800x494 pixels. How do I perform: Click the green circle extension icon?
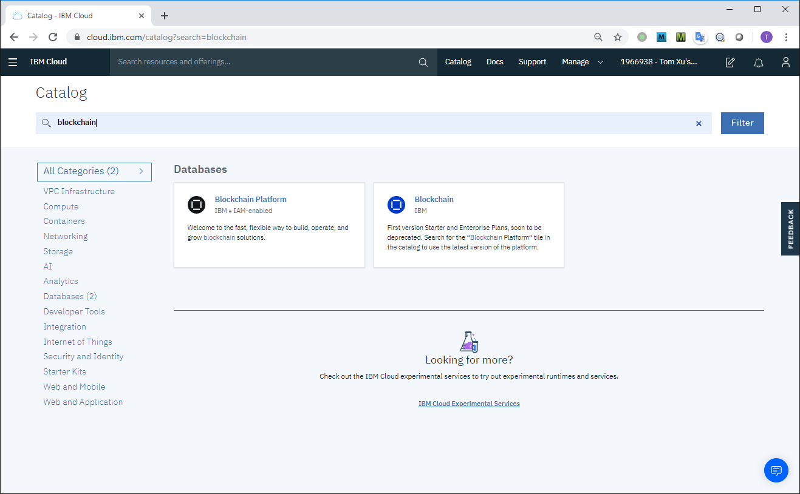click(642, 37)
